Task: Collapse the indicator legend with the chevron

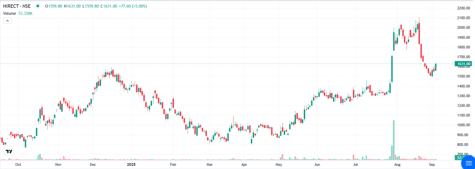Action: (x=7, y=21)
